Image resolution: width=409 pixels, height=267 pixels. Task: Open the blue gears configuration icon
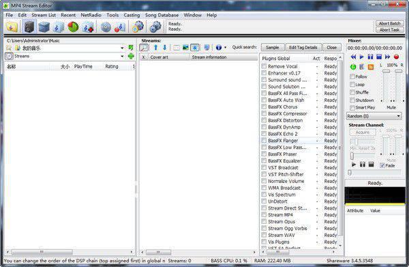pos(155,27)
